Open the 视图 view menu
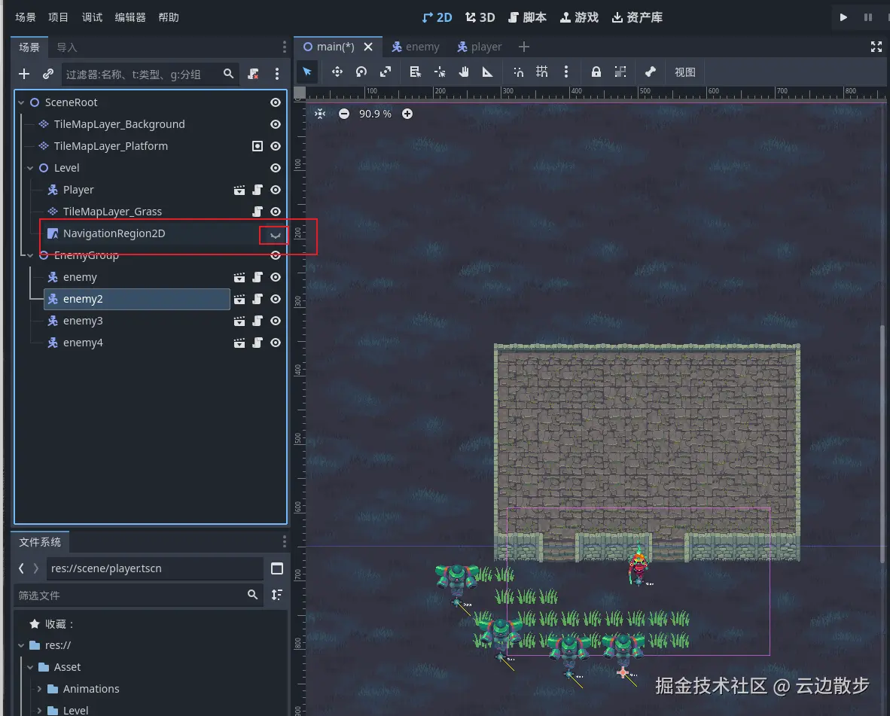Image resolution: width=890 pixels, height=716 pixels. click(685, 72)
